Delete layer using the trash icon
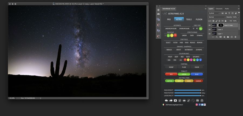The image size is (243, 116). 235,37
